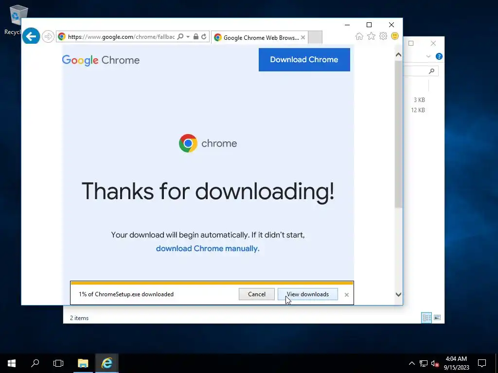Click the forward navigation arrow in Internet Explorer

point(48,37)
